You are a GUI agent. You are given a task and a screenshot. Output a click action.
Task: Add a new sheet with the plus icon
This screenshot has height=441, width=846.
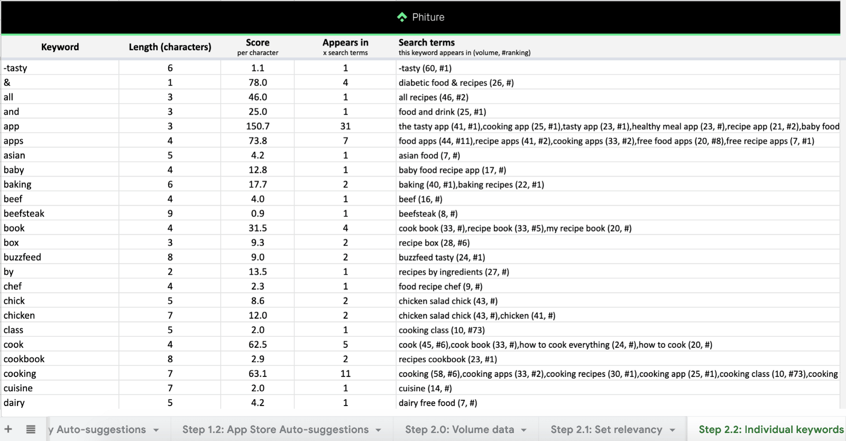pos(8,429)
